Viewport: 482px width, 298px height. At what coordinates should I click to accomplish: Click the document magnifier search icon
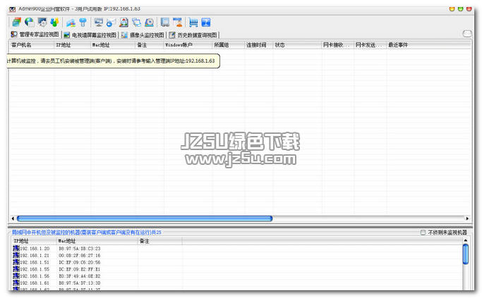[124, 22]
